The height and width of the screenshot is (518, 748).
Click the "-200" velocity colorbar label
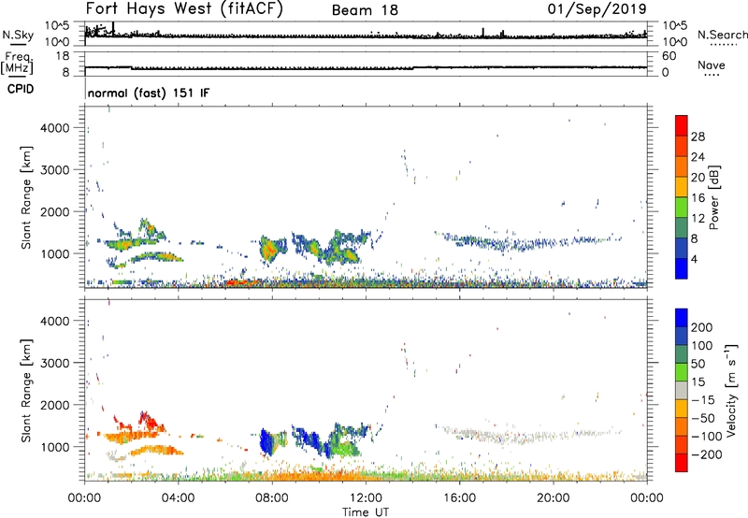[707, 454]
